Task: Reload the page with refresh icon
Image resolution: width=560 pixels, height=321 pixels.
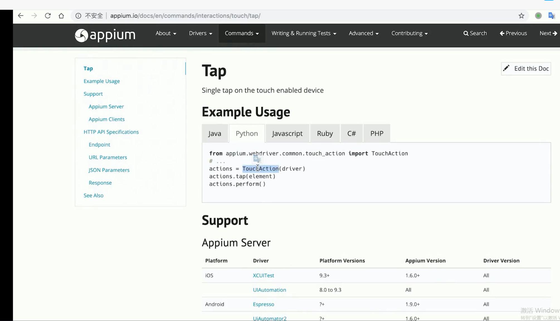Action: pos(48,16)
